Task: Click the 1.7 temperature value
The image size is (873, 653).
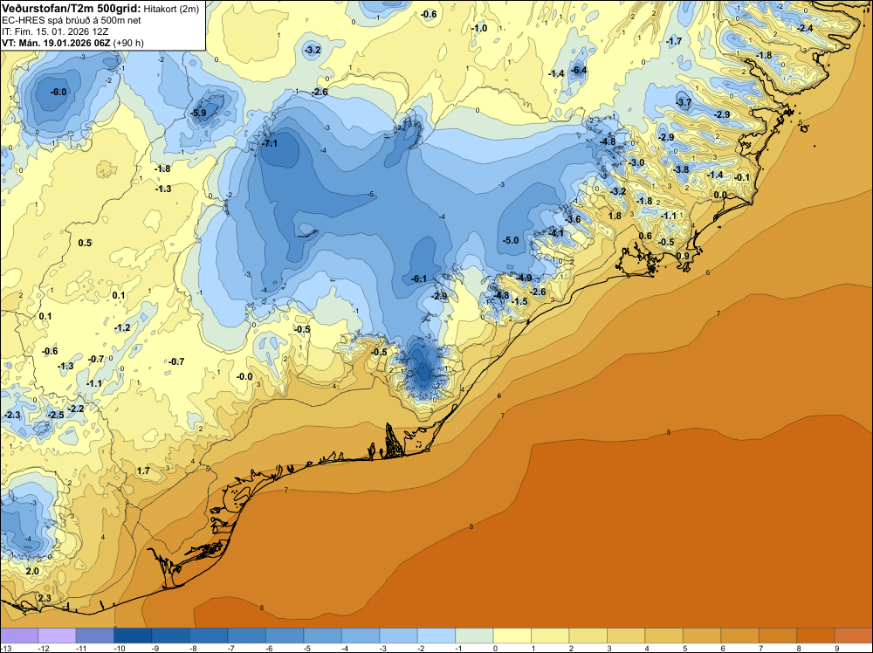Action: (143, 471)
